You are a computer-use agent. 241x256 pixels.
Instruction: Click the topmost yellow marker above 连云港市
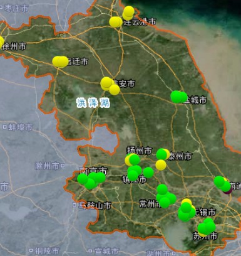coord(129,11)
